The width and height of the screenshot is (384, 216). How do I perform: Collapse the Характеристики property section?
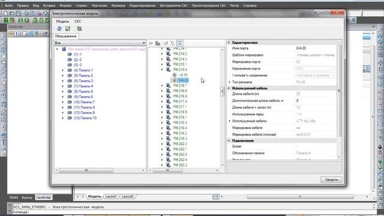[229, 43]
